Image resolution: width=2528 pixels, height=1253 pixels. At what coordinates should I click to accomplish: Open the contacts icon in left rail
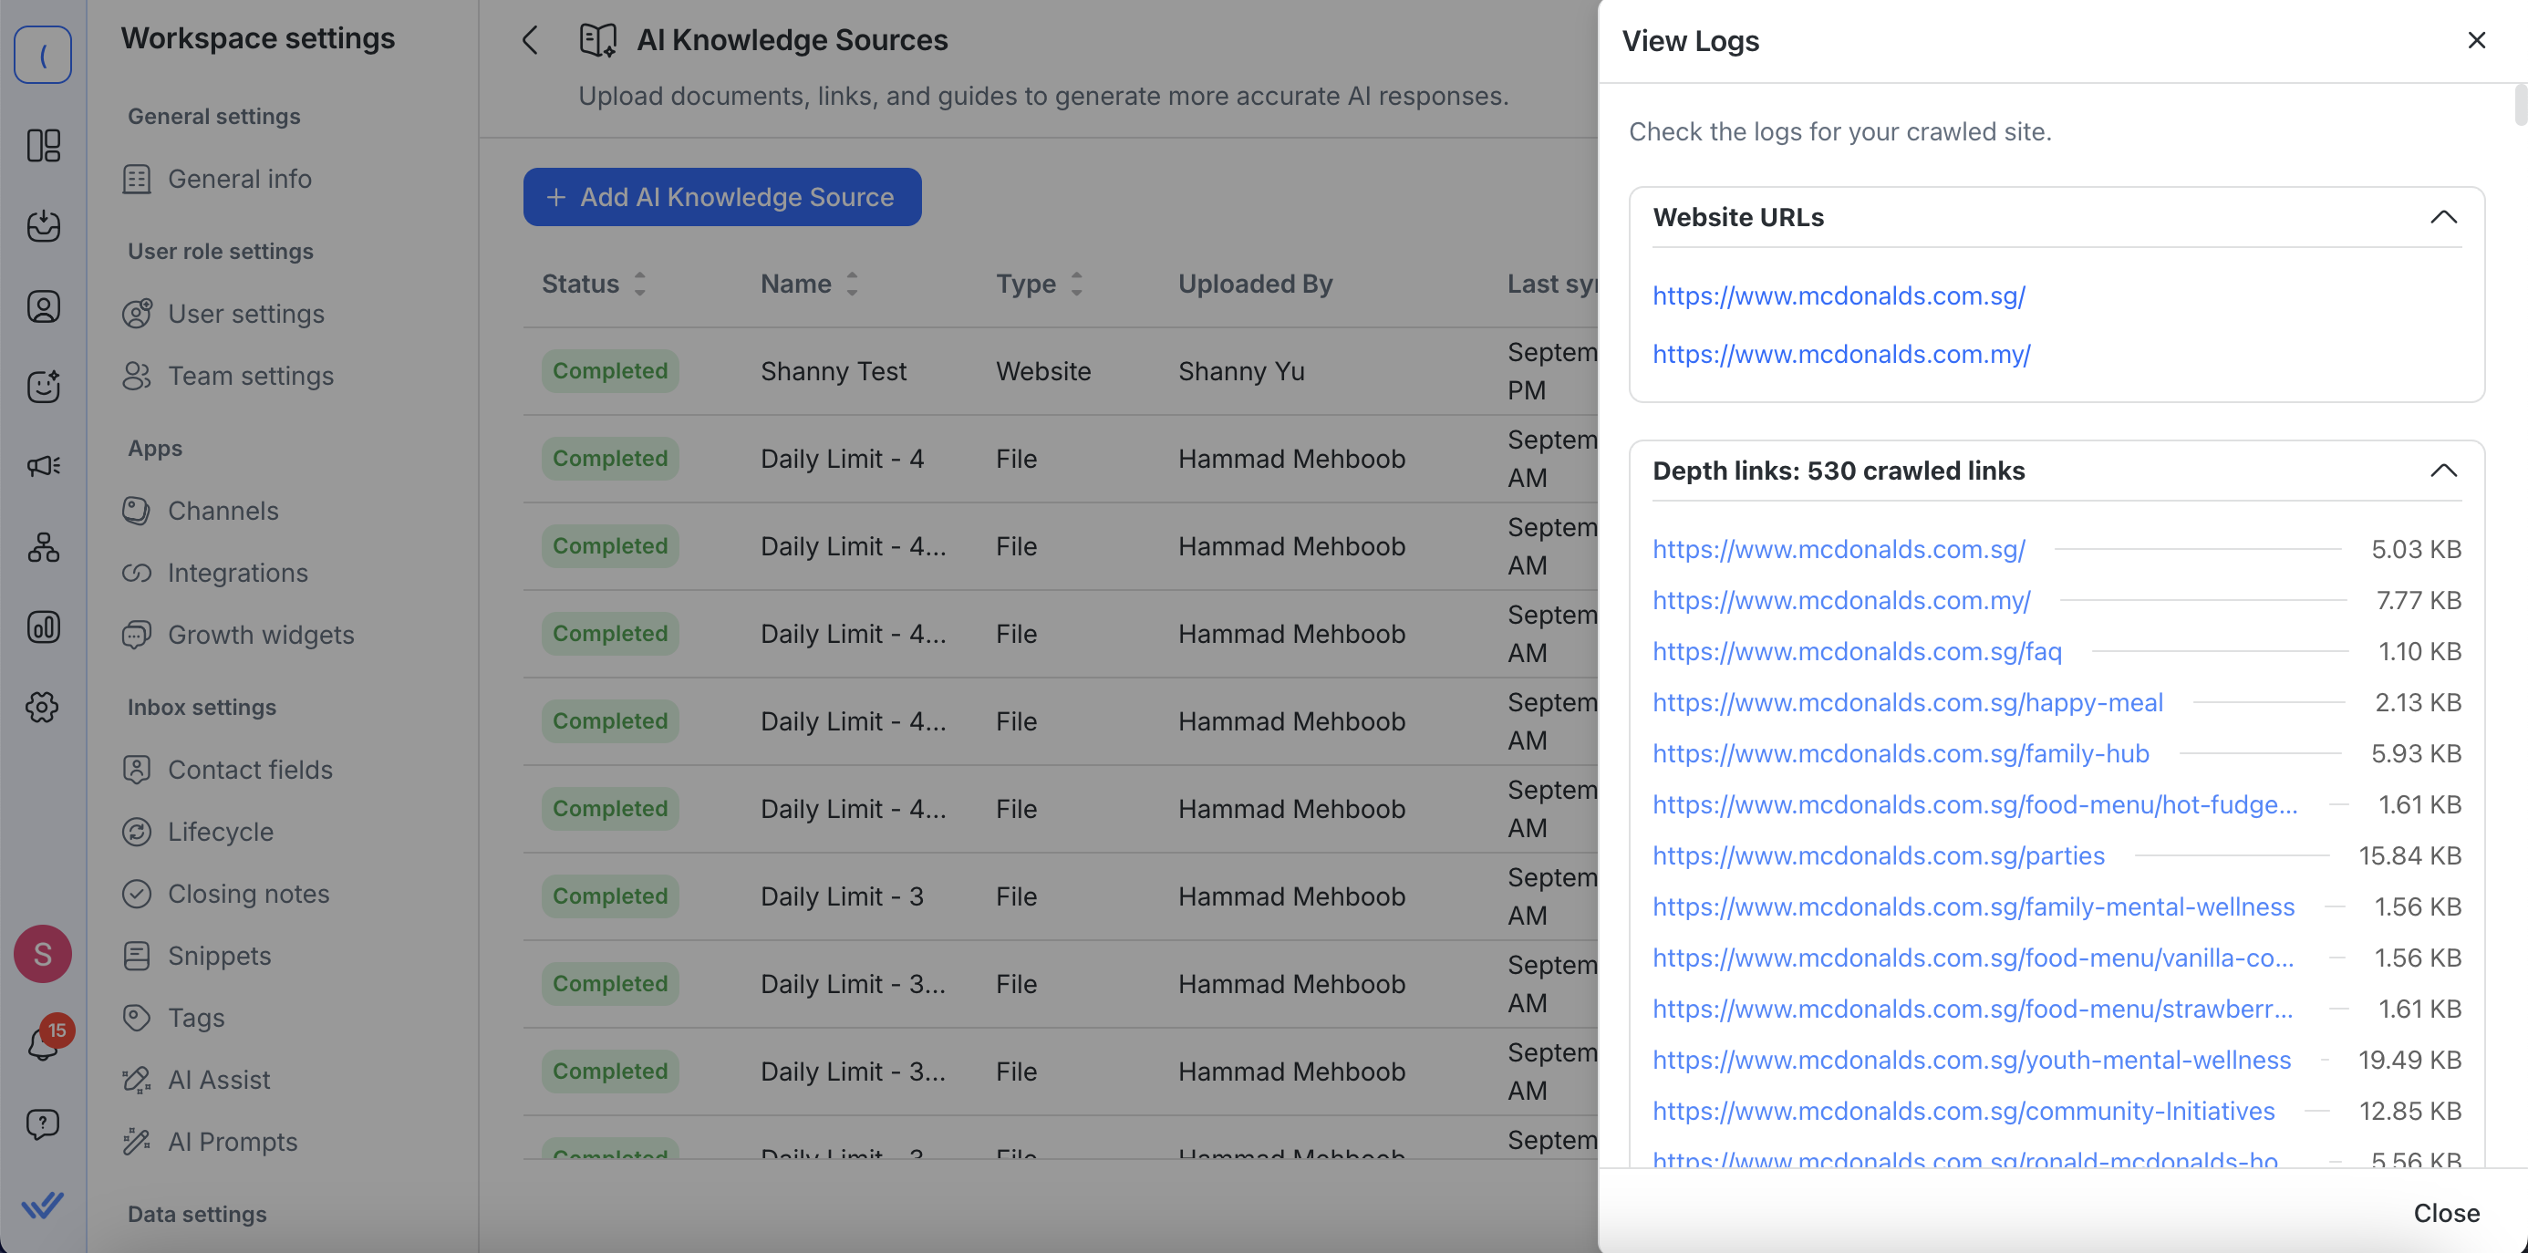(43, 306)
